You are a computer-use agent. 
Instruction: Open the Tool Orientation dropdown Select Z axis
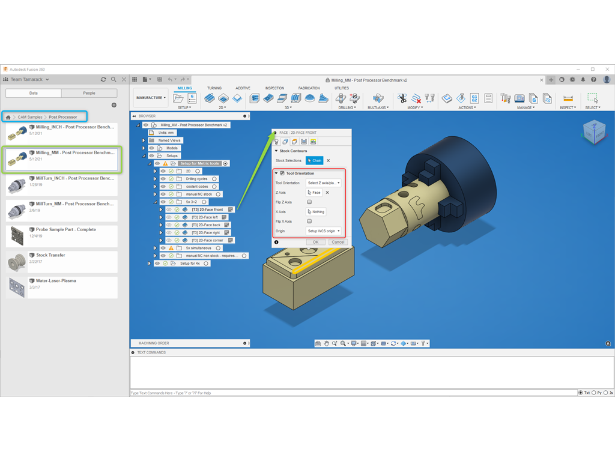[x=324, y=183]
